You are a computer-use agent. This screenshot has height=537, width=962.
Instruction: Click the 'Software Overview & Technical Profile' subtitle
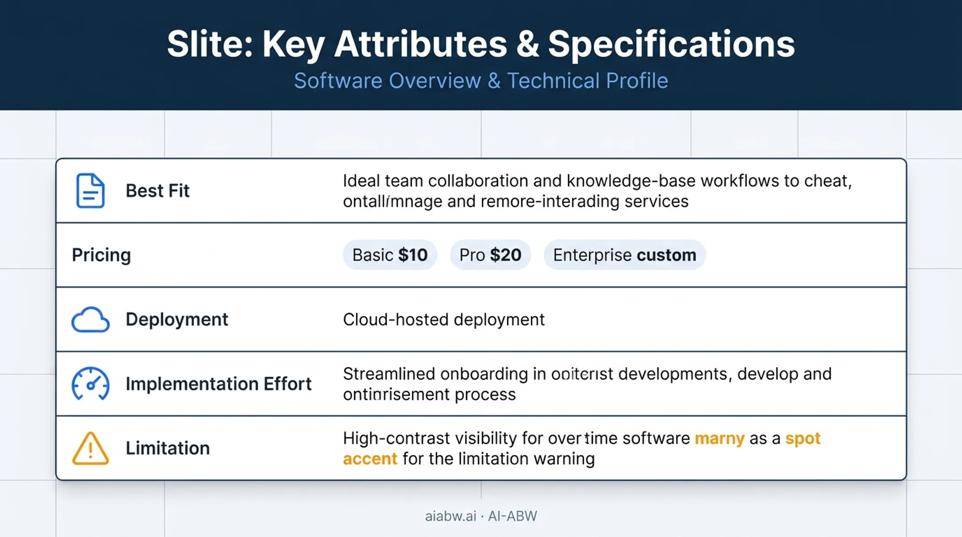pyautogui.click(x=481, y=81)
